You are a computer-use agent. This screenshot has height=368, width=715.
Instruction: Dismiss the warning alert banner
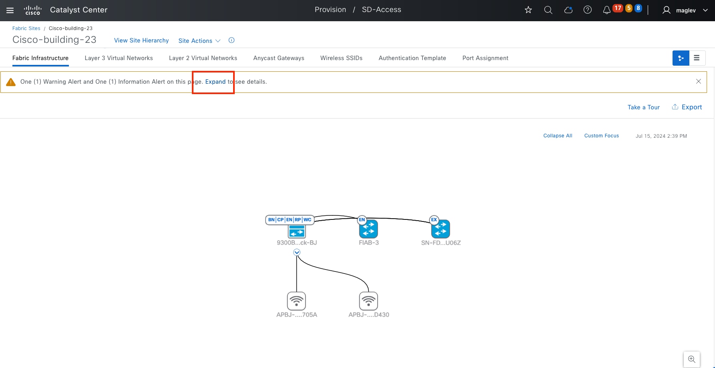698,81
